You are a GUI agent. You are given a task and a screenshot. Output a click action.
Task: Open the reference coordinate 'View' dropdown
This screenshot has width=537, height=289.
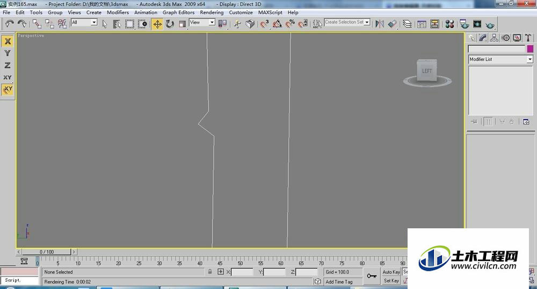click(202, 22)
